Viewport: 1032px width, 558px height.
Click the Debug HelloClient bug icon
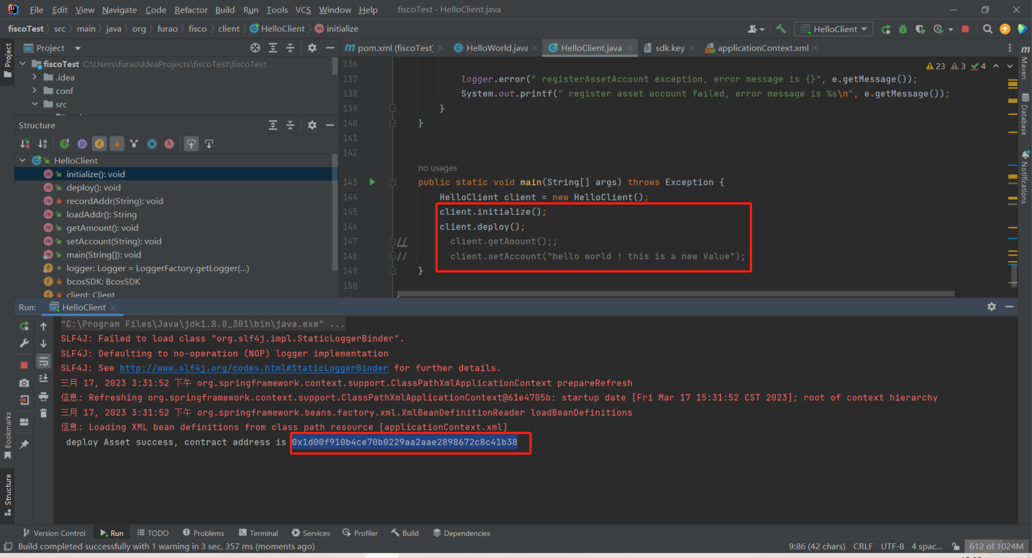pos(903,29)
